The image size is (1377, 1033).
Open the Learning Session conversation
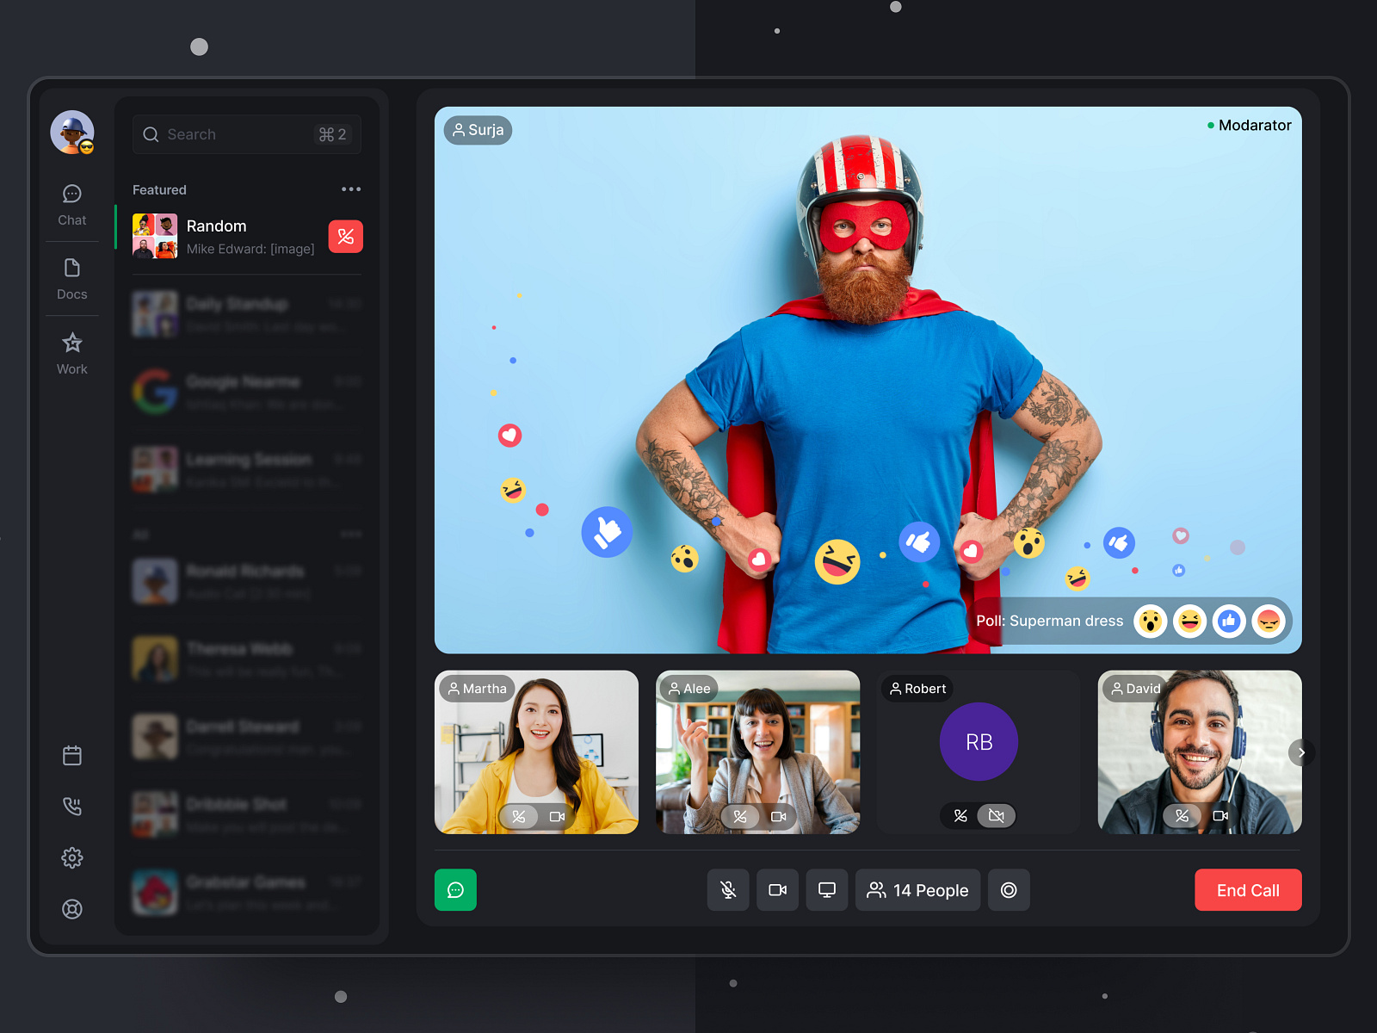247,469
